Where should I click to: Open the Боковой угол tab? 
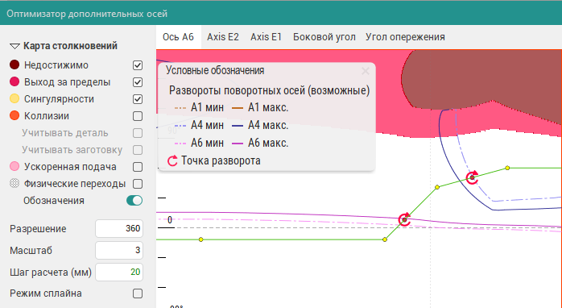pos(324,37)
